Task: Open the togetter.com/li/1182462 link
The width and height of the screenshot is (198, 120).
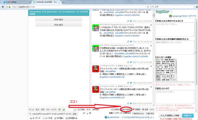Action: point(127,36)
